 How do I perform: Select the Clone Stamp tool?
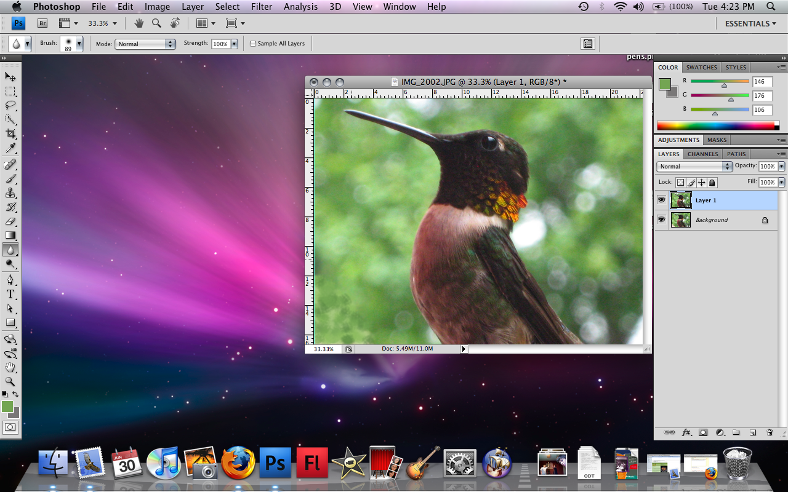(10, 192)
